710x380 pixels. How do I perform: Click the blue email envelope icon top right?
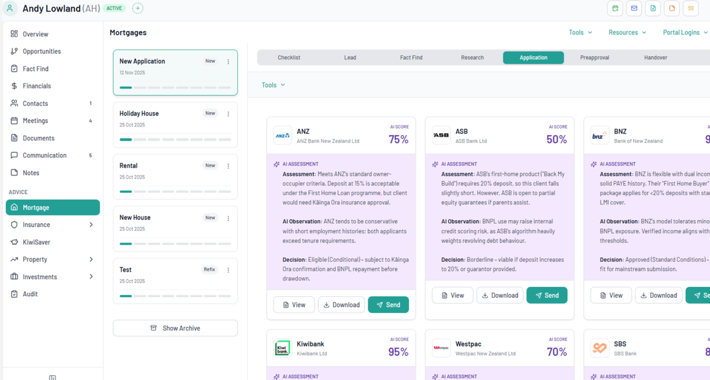pos(634,8)
